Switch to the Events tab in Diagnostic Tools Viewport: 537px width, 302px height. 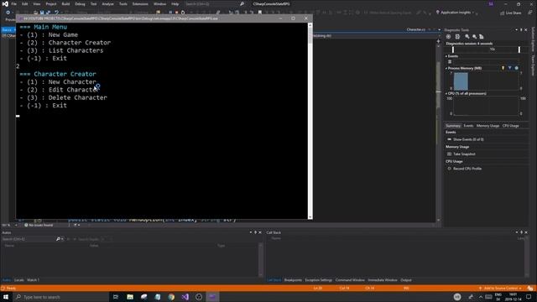(x=468, y=126)
